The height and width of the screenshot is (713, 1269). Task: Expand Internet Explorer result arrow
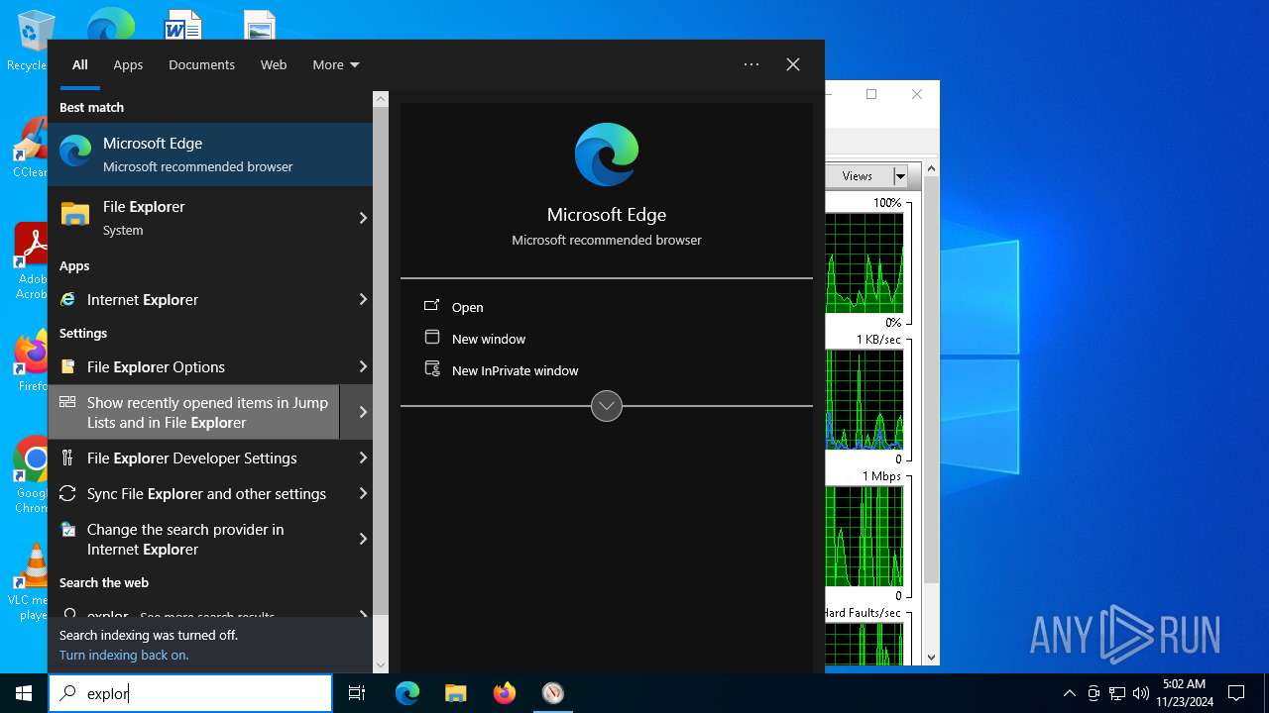[363, 299]
